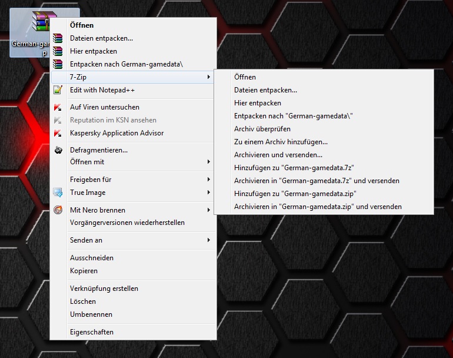Open Eigenschaften from context menu
453x358 pixels.
tap(133, 332)
